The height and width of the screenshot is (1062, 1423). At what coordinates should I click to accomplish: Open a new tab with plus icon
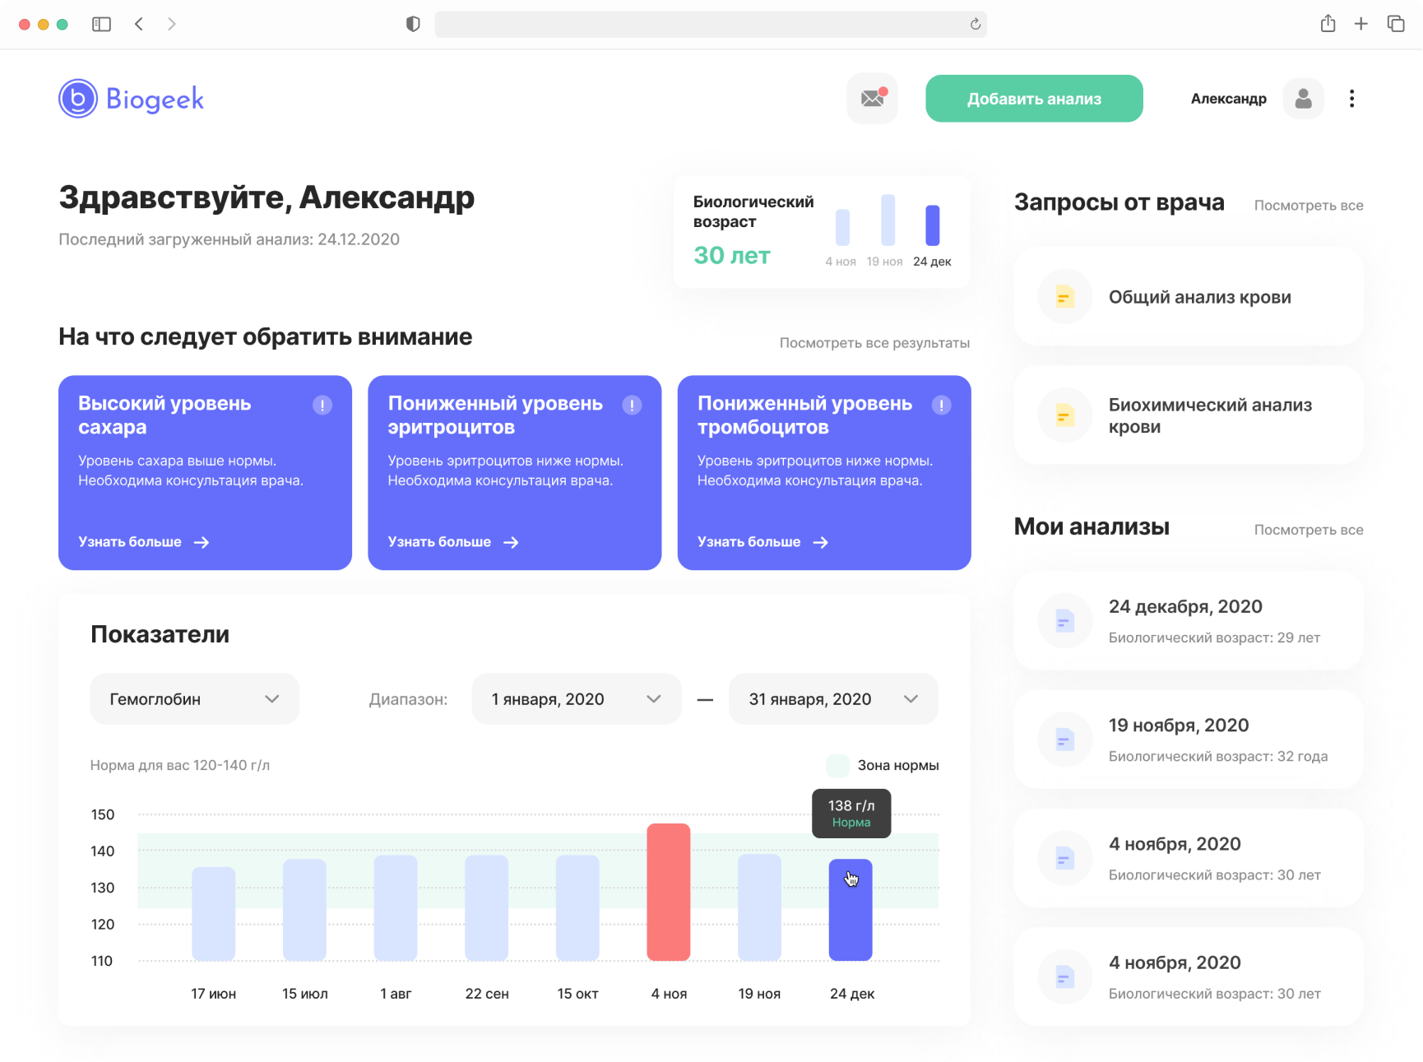(1360, 24)
